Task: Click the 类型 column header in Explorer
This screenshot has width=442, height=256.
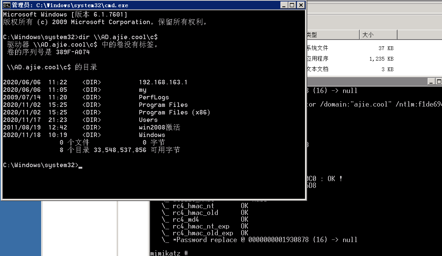Action: (333, 35)
